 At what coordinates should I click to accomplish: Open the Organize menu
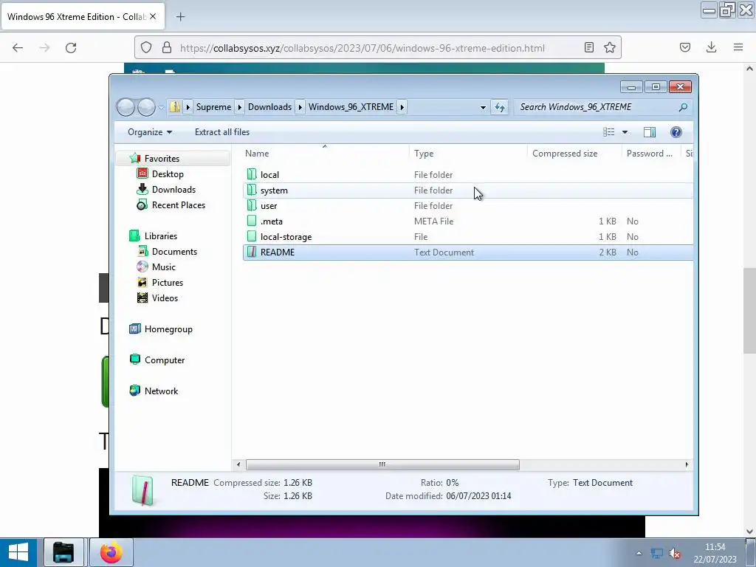(x=150, y=132)
